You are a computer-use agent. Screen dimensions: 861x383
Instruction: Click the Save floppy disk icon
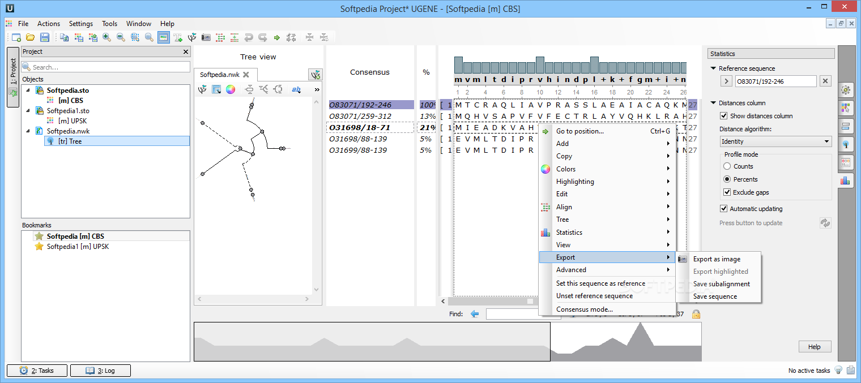44,37
